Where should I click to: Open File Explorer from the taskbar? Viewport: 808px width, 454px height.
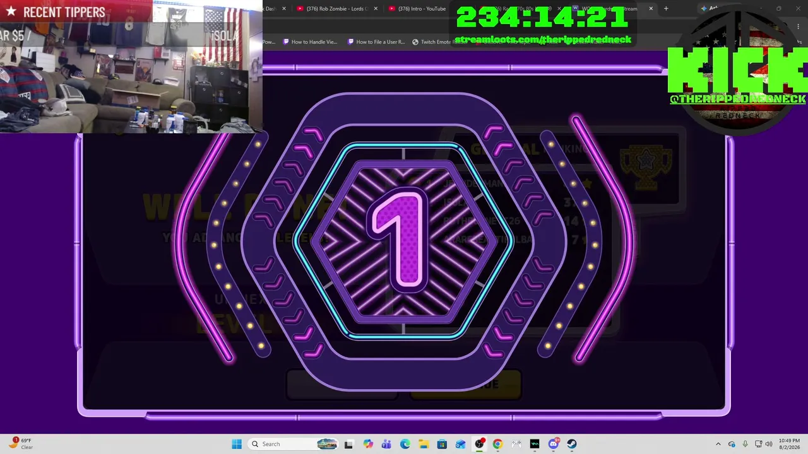pos(424,444)
